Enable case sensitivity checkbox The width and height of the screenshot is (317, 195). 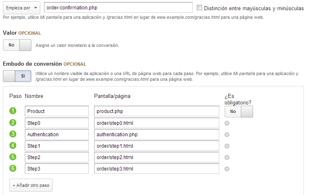click(199, 8)
